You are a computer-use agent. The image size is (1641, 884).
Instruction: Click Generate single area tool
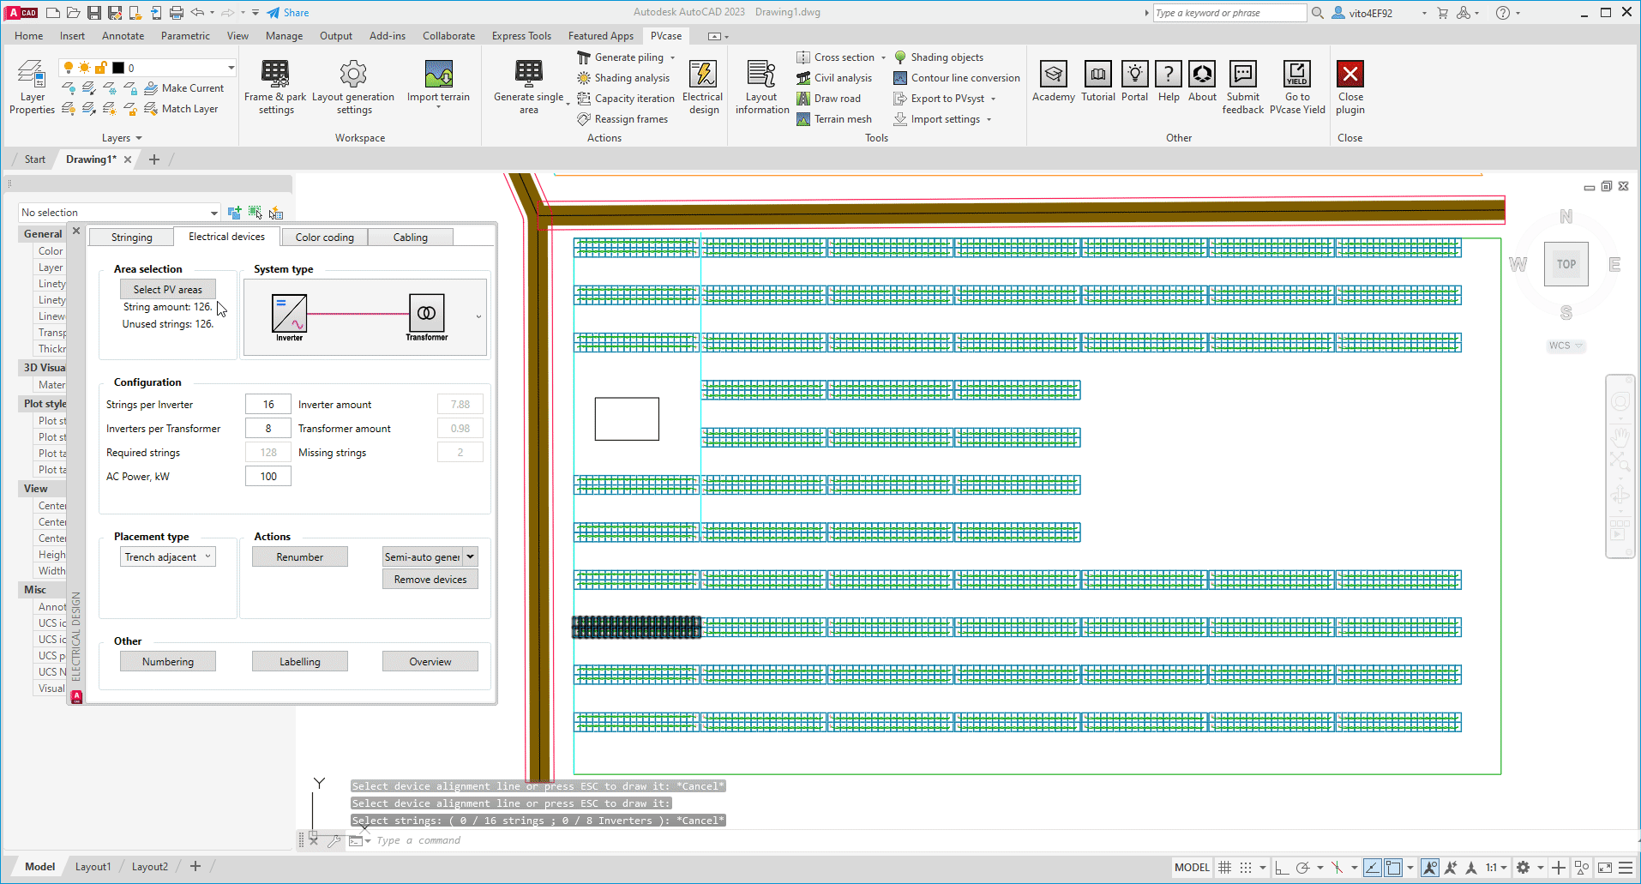(x=529, y=87)
